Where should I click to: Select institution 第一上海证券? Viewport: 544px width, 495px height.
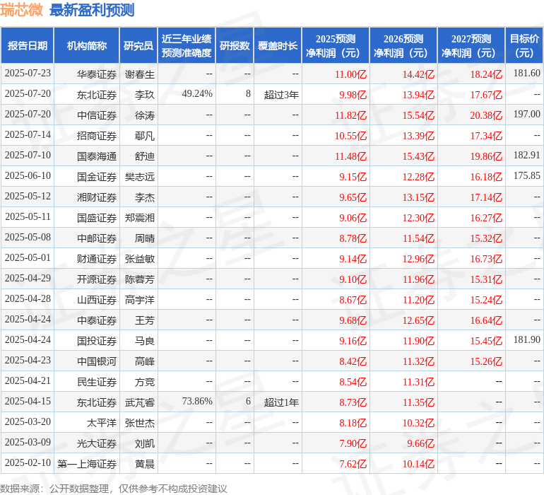click(x=87, y=464)
